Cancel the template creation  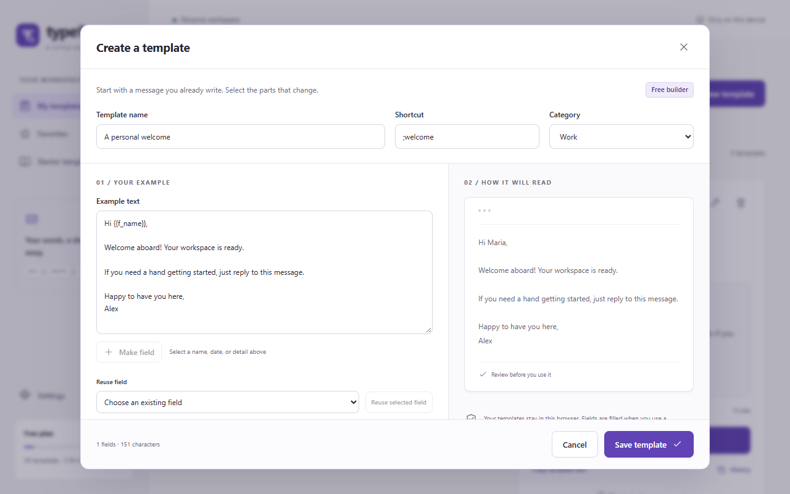575,445
